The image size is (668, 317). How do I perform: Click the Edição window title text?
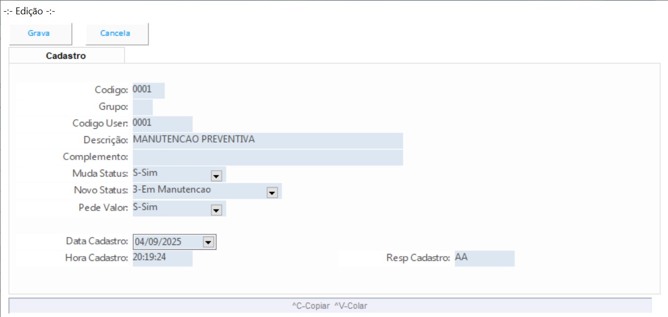click(29, 11)
